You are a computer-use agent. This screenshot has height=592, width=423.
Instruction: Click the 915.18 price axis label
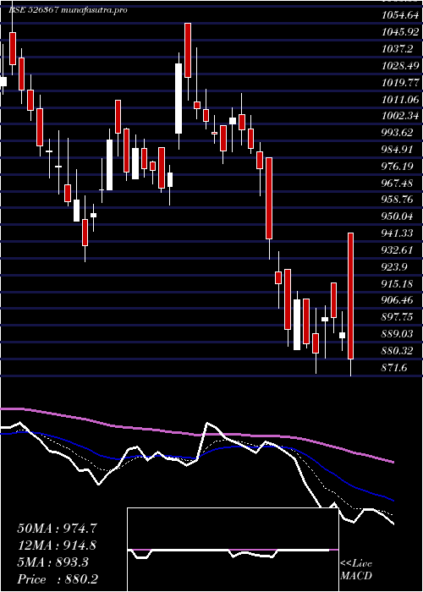point(397,283)
